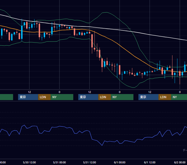The image size is (187, 165).
Task: Click the 6/1 12:00 date axis label
Action: coord(150,162)
